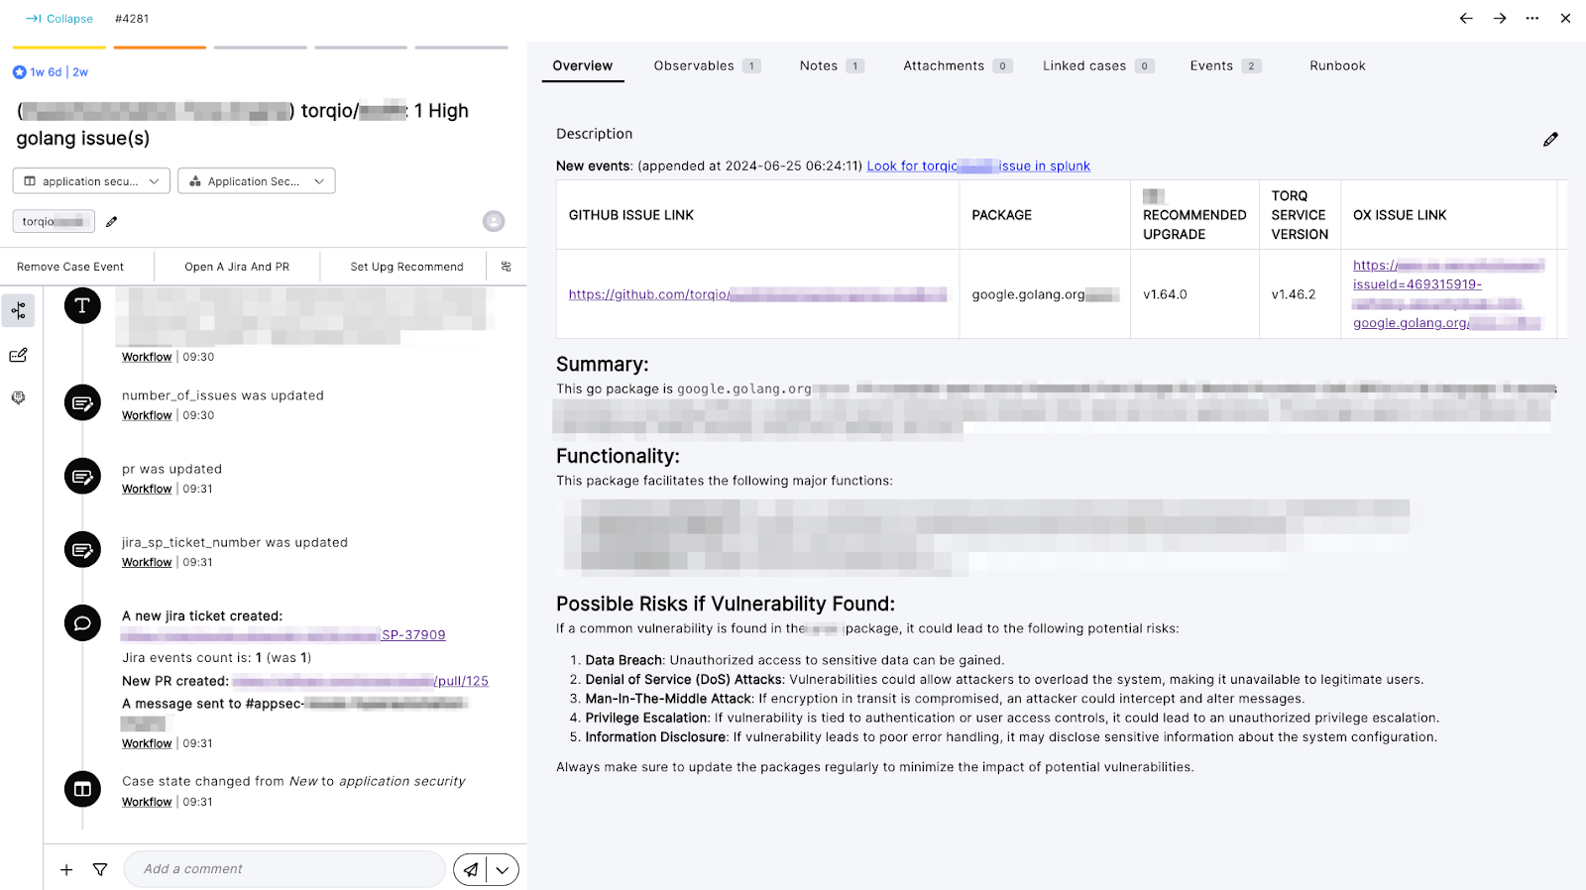Click the assignee avatar icon
The height and width of the screenshot is (890, 1586).
pos(494,221)
